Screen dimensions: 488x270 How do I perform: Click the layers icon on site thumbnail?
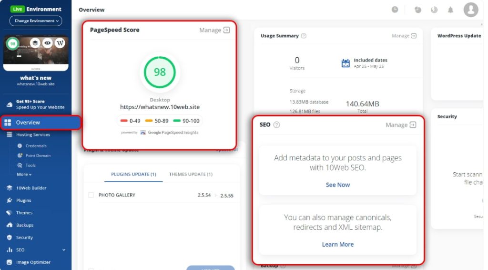click(35, 43)
